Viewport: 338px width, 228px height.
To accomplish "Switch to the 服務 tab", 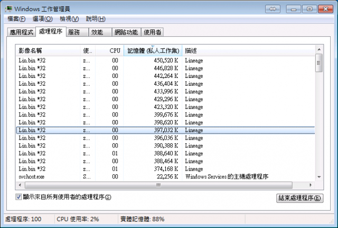I will click(77, 32).
